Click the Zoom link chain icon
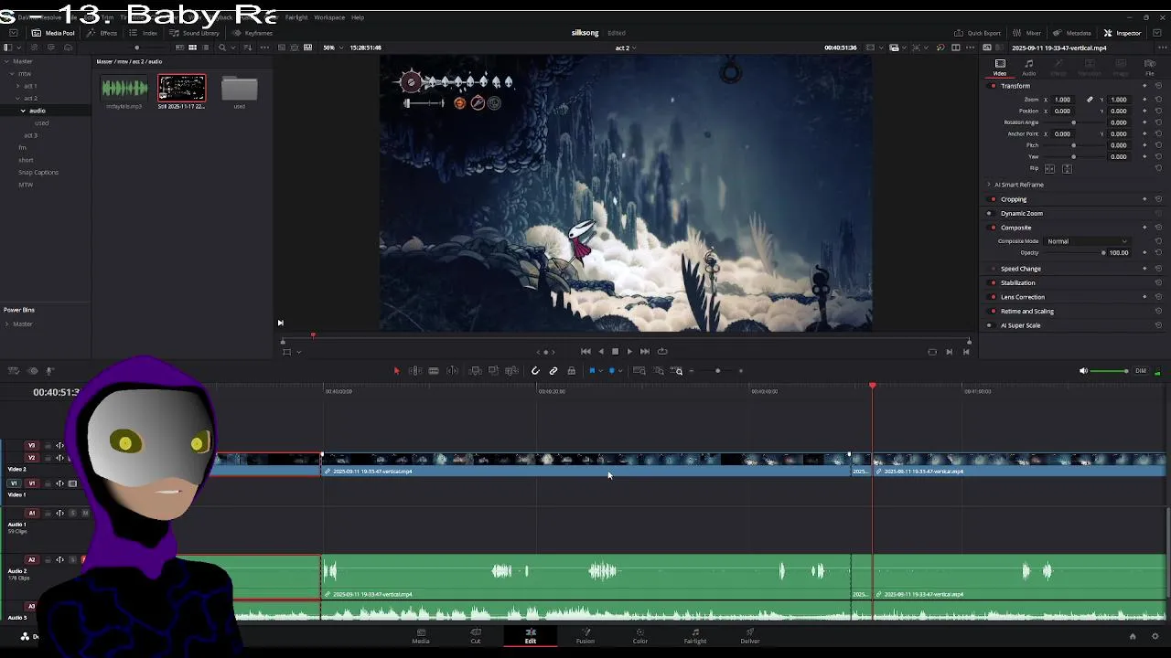This screenshot has width=1171, height=658. (x=1090, y=100)
